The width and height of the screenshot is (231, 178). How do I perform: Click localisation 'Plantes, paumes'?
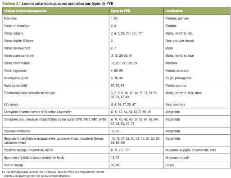[176, 86]
